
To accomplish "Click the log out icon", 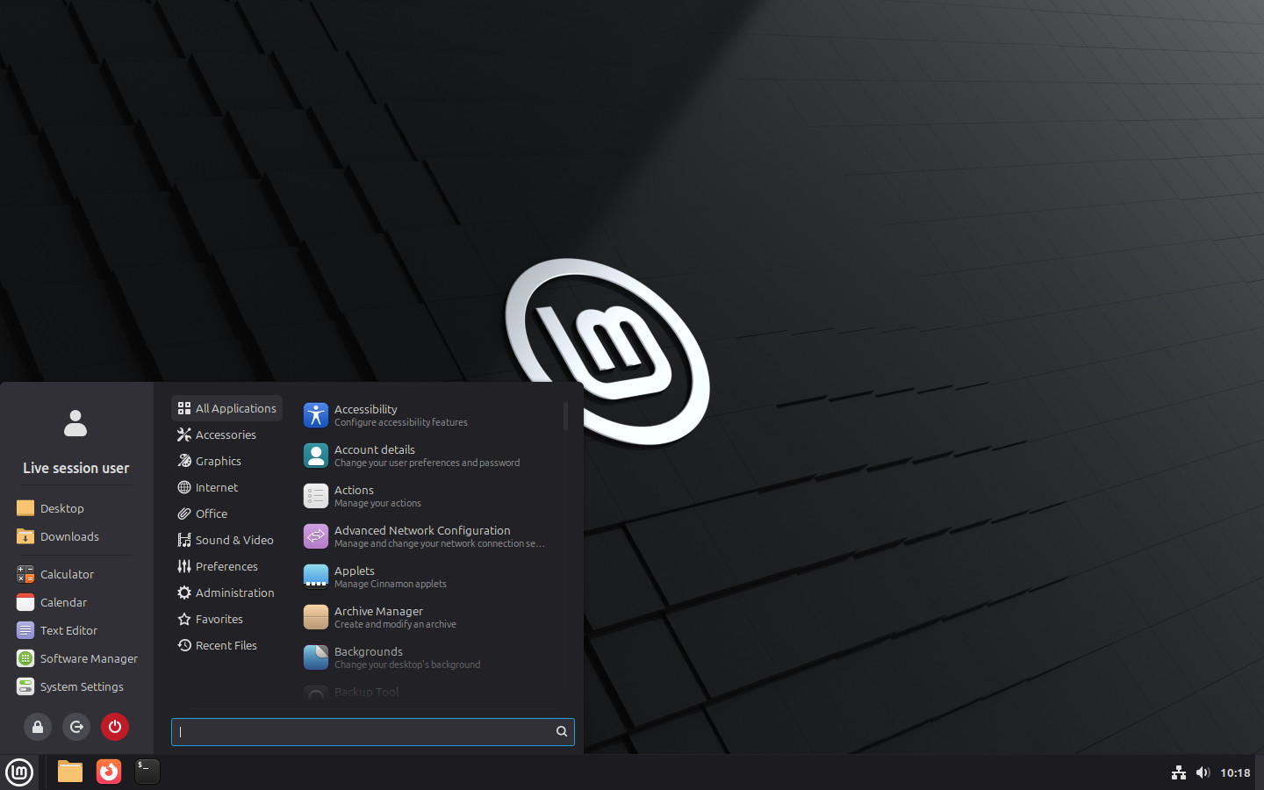I will coord(76,727).
